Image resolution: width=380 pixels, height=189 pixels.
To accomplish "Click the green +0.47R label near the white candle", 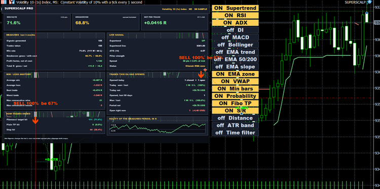I will click(x=51, y=160).
